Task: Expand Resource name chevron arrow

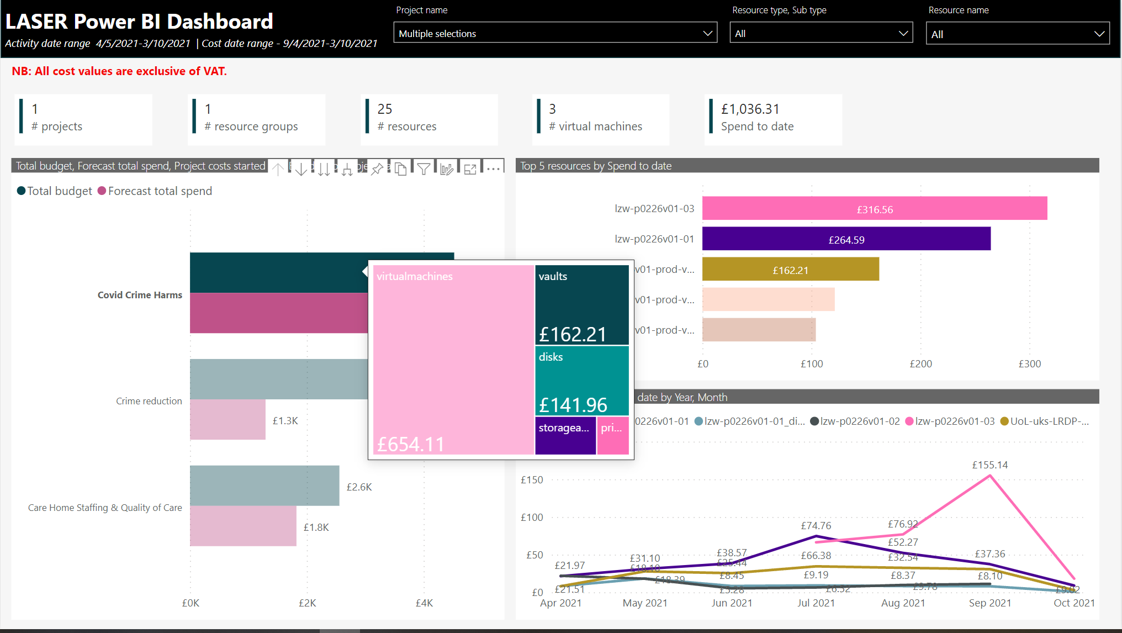Action: 1099,34
